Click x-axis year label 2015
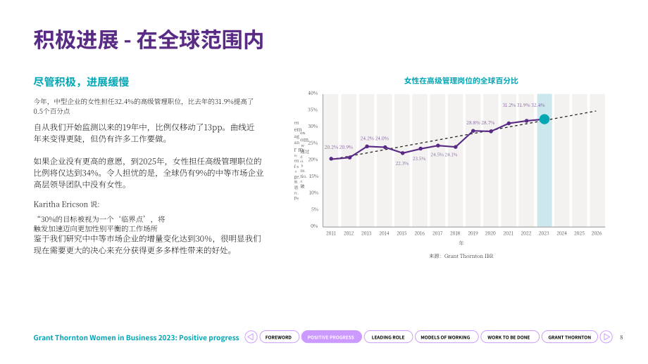This screenshot has width=648, height=364. 401,233
